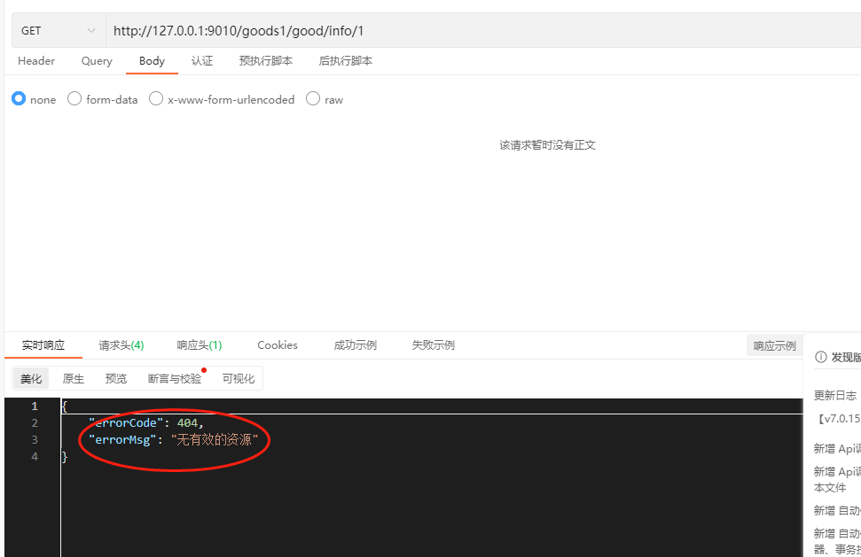This screenshot has height=557, width=861.
Task: Click the info icon beside 发现版本
Action: (x=820, y=358)
